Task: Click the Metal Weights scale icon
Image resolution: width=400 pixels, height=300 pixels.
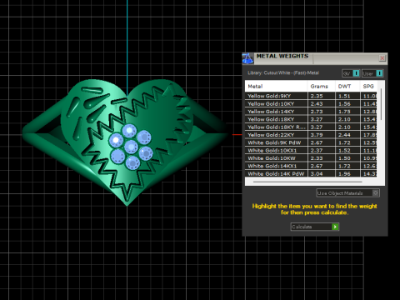Action: 247,59
